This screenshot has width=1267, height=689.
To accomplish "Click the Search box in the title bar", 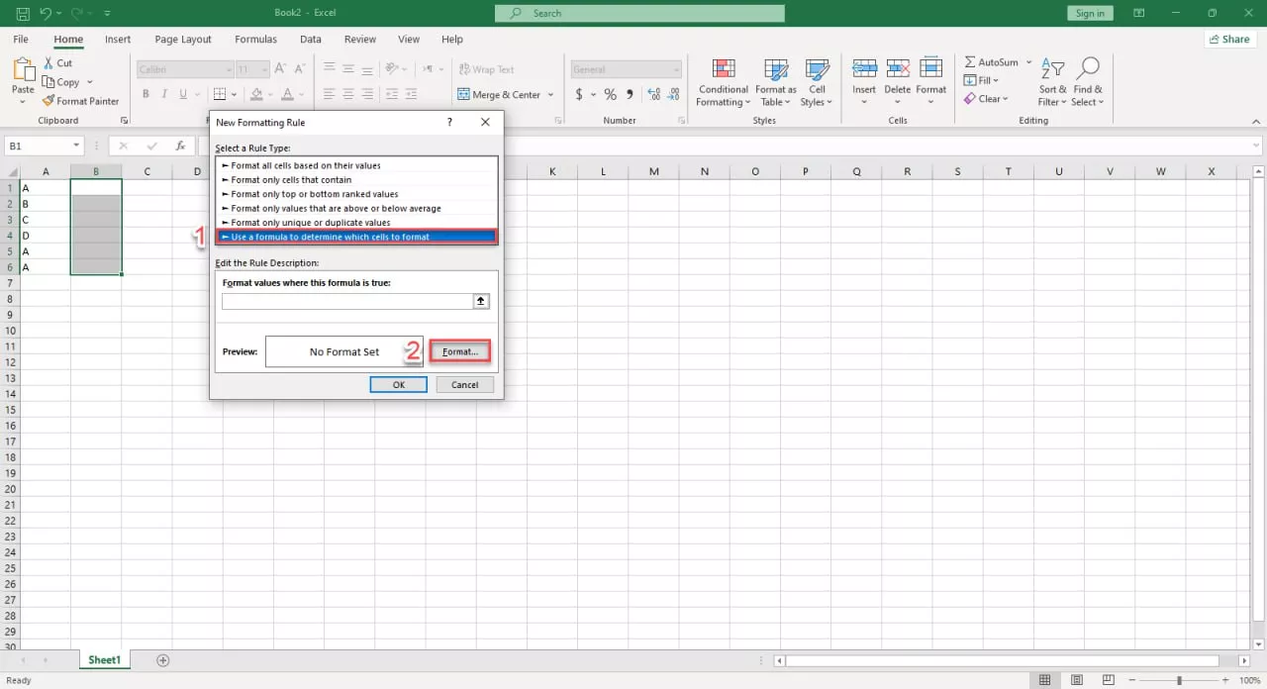I will pos(639,14).
